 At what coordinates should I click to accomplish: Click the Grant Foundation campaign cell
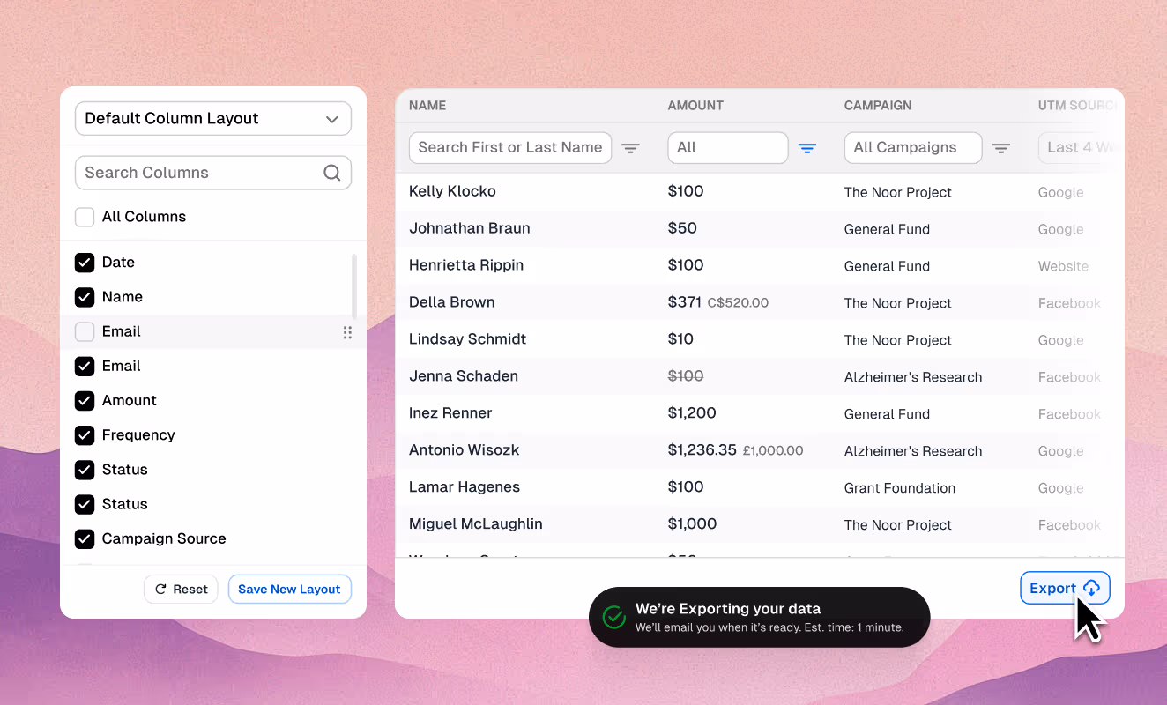[900, 488]
